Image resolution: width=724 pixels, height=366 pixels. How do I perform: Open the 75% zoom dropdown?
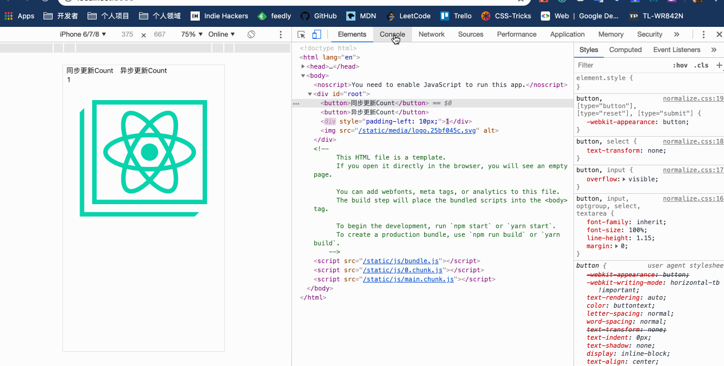(192, 34)
